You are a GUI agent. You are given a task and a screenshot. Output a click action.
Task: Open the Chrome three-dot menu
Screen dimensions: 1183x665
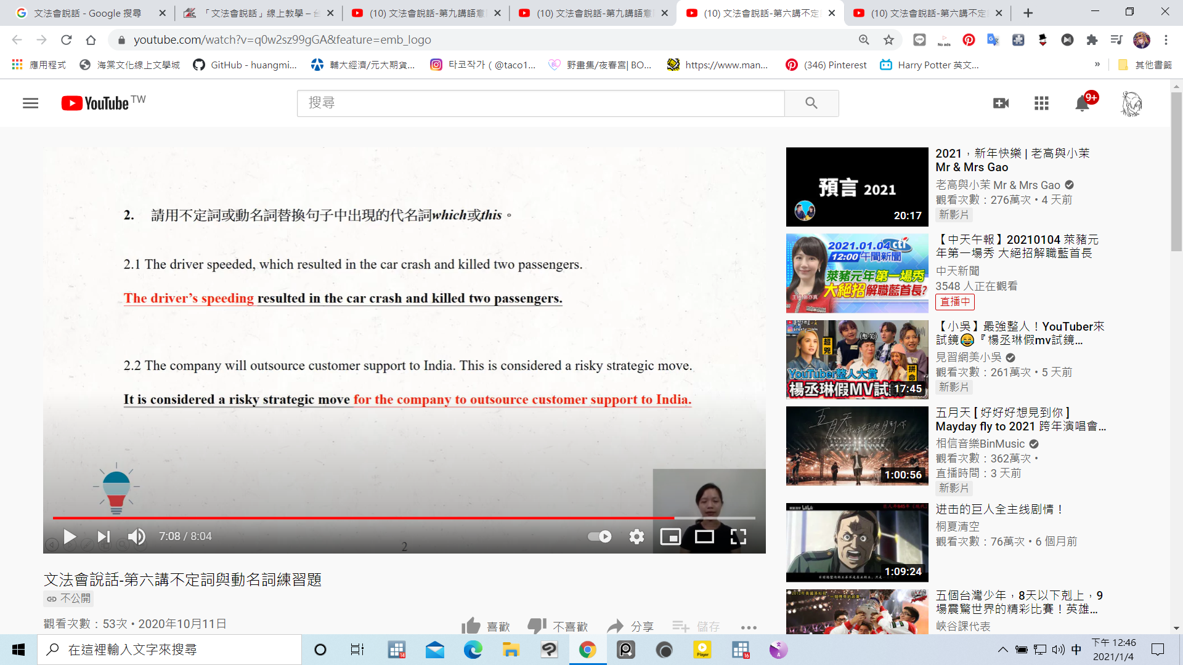tap(1166, 39)
